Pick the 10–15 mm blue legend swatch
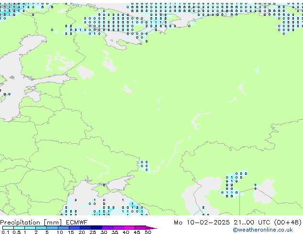Screen dimensions: 303x234 (x=63, y=228)
